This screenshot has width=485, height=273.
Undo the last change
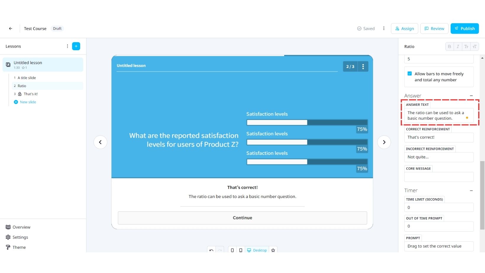211,250
